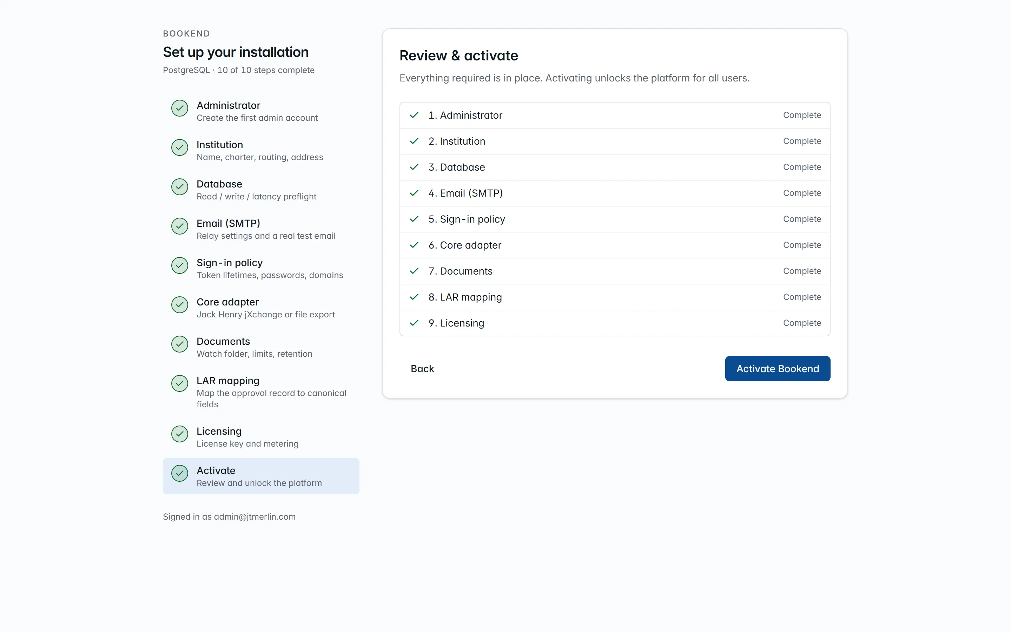Click 'Signed in as admin@jtmerlin.com' text
Image resolution: width=1011 pixels, height=632 pixels.
pyautogui.click(x=229, y=516)
